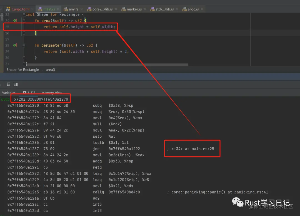The width and height of the screenshot is (300, 216).
Task: Click the 'seto %al' instruction line
Action: pos(104,136)
